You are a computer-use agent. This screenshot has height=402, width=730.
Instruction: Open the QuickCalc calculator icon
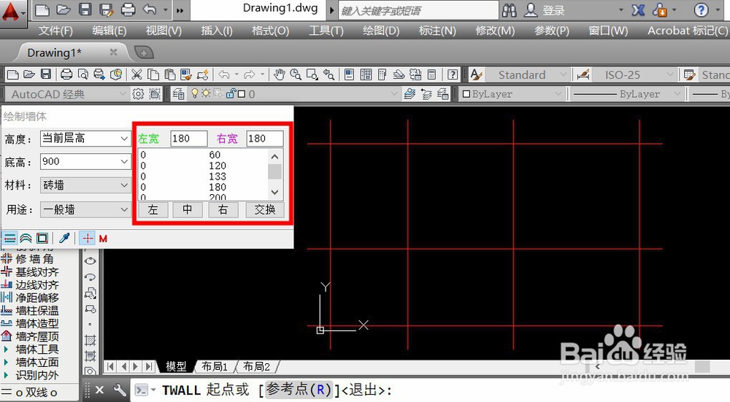(431, 74)
